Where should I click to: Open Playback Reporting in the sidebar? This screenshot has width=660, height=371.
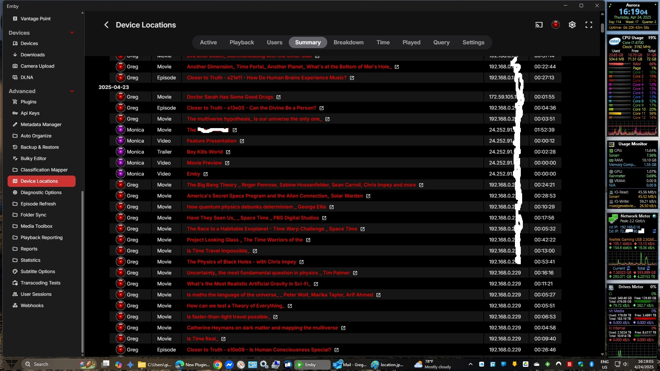pyautogui.click(x=41, y=237)
